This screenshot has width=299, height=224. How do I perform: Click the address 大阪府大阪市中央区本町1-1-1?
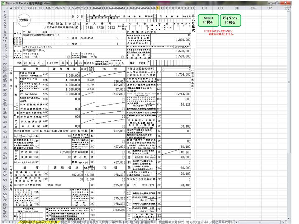click(41, 35)
